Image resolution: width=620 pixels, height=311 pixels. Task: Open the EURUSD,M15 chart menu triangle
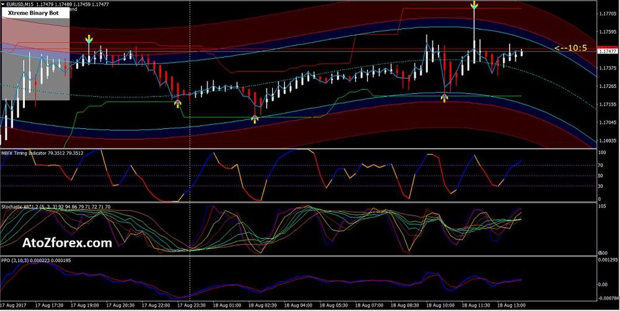coord(3,4)
